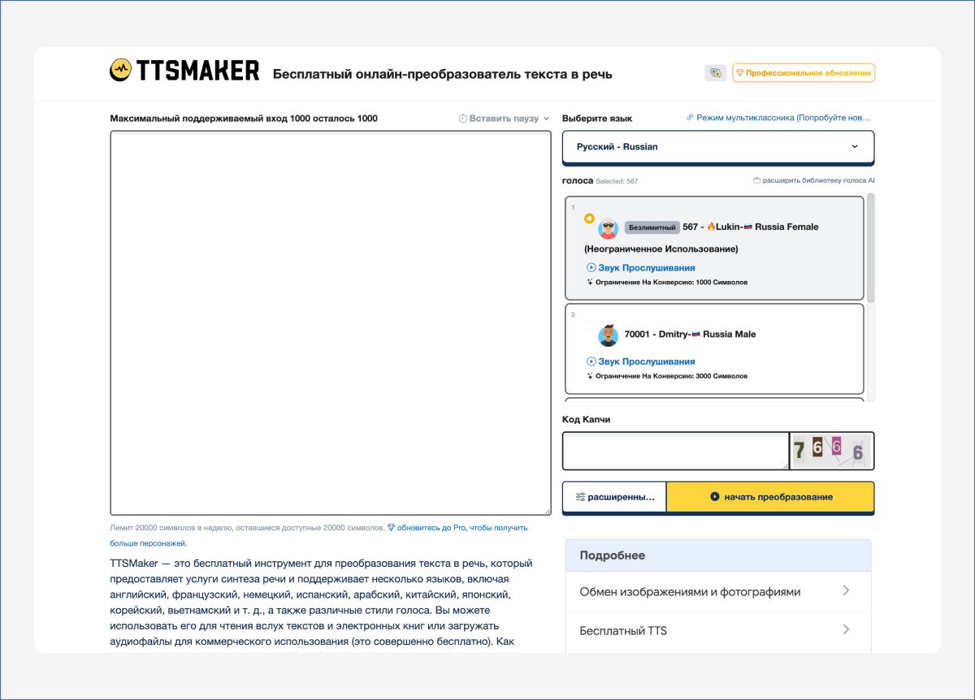Click into the main text input area
Image resolution: width=975 pixels, height=700 pixels.
(331, 322)
